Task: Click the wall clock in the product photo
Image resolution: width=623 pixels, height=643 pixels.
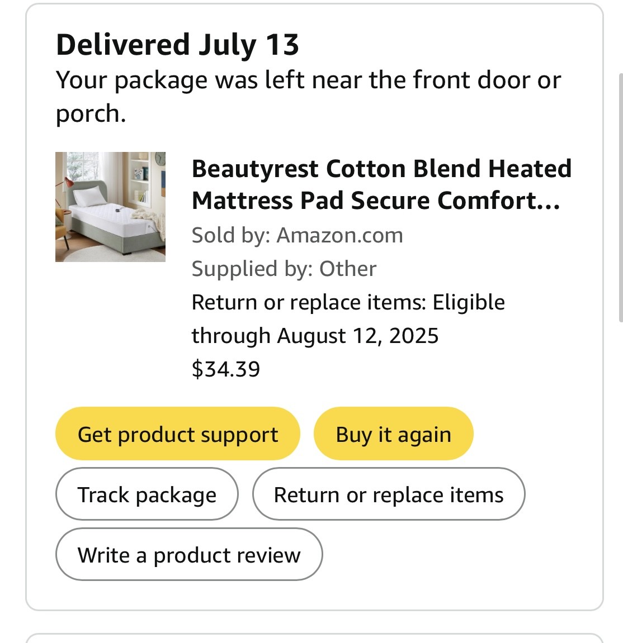Action: coord(160,159)
